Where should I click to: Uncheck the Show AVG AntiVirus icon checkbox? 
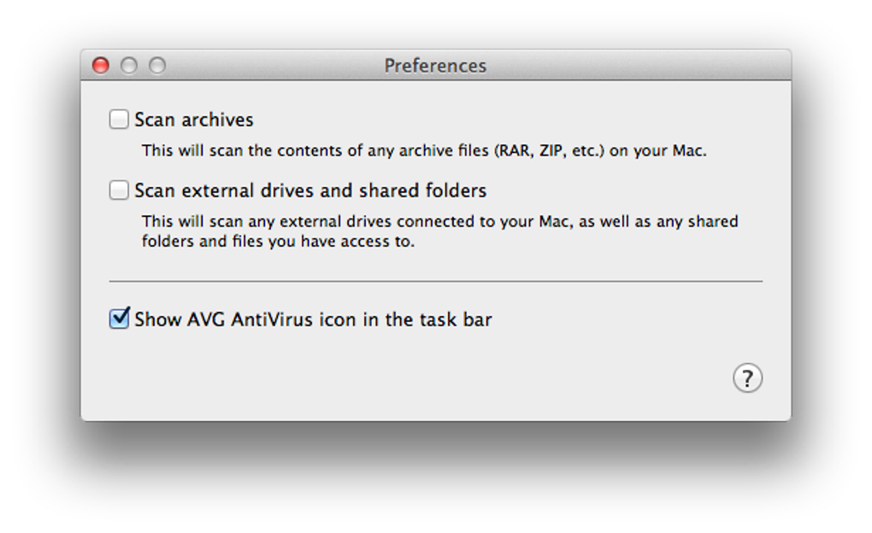point(119,319)
